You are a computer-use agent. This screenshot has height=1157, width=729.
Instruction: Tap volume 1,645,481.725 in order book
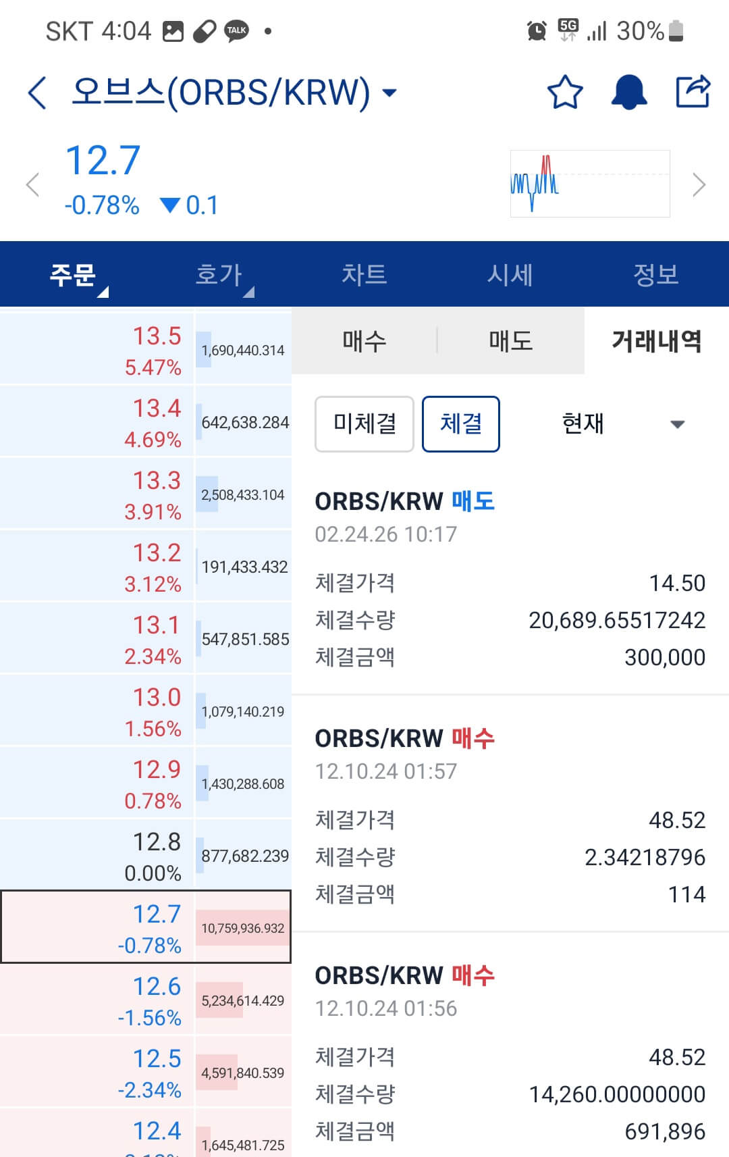point(243,1146)
